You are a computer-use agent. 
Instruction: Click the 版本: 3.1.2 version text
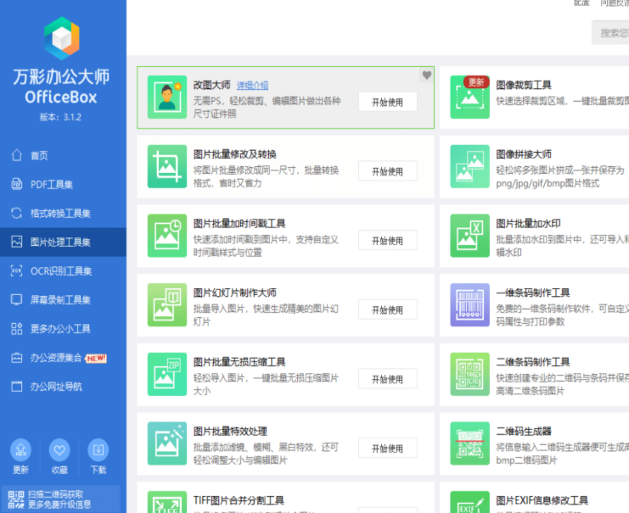pyautogui.click(x=60, y=117)
